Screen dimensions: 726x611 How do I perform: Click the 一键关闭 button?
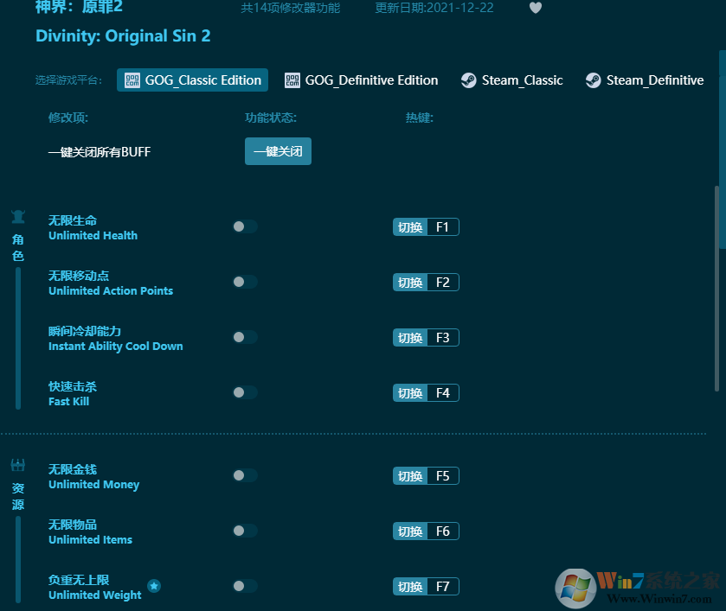(278, 151)
